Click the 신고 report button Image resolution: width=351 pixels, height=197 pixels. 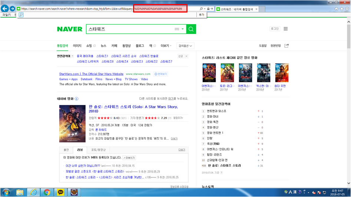tap(181, 56)
